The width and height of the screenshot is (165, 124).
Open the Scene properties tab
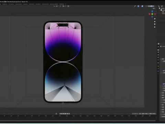pyautogui.click(x=158, y=57)
